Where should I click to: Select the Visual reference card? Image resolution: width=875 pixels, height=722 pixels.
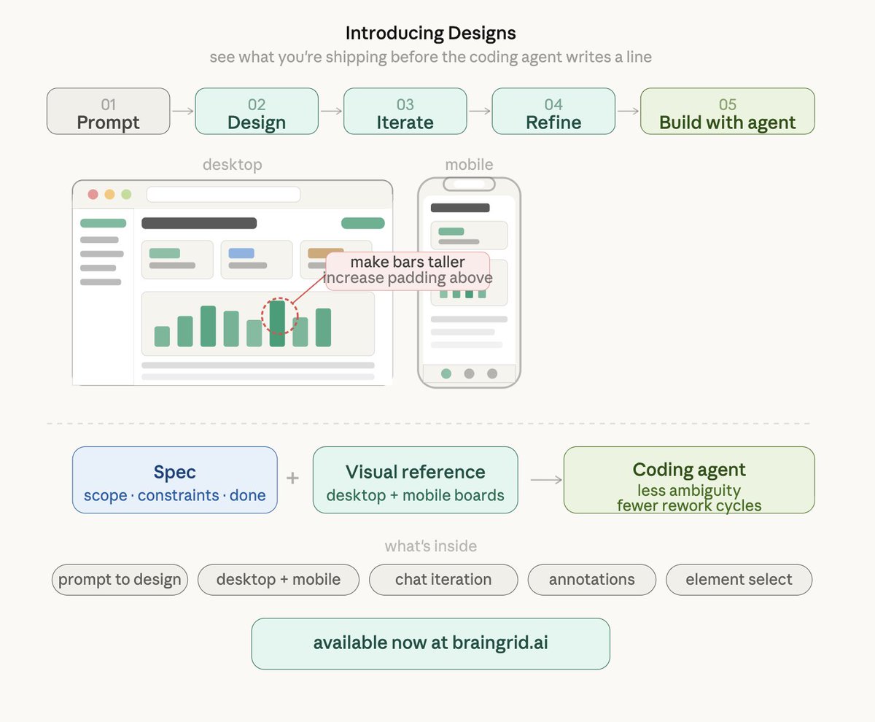[416, 480]
